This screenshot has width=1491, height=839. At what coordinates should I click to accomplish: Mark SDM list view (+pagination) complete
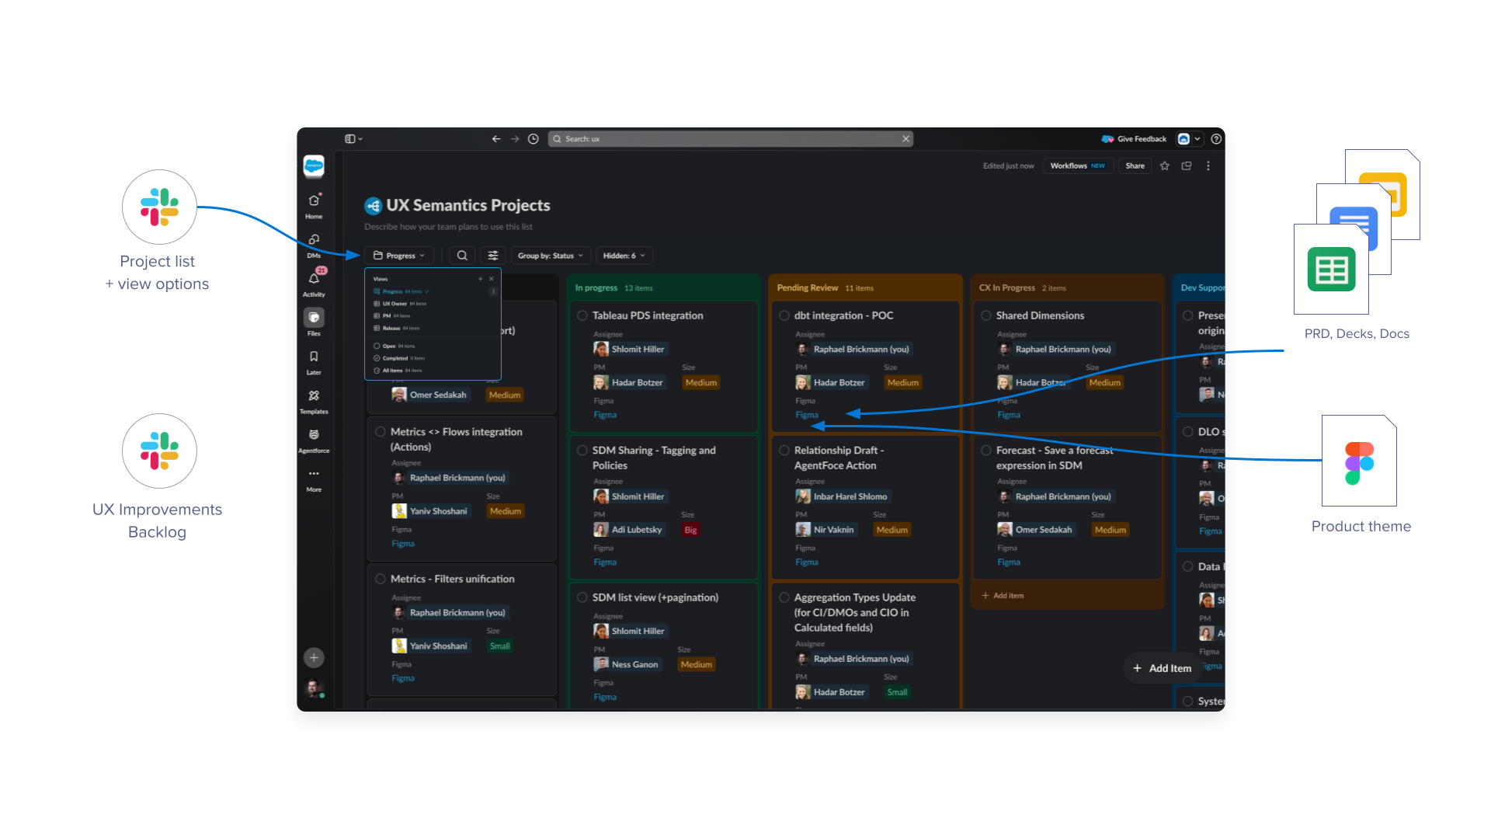click(x=582, y=597)
